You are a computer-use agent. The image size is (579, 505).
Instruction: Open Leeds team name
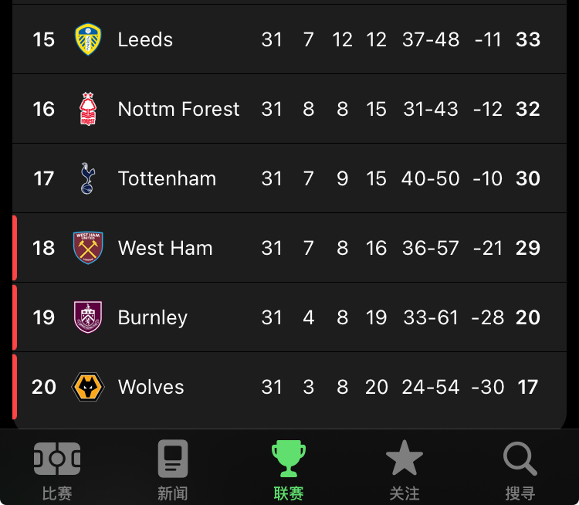click(145, 39)
